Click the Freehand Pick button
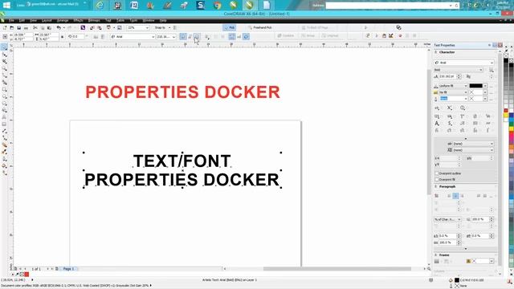The height and width of the screenshot is (289, 514). tap(259, 28)
